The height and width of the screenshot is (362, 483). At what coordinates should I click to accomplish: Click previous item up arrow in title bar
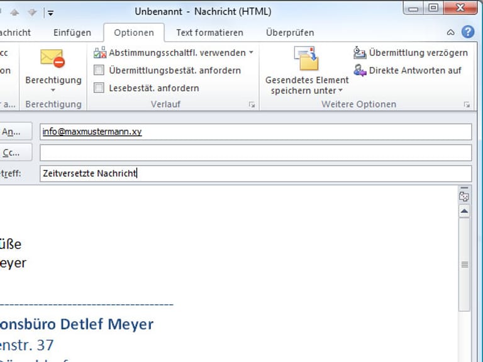click(x=14, y=13)
